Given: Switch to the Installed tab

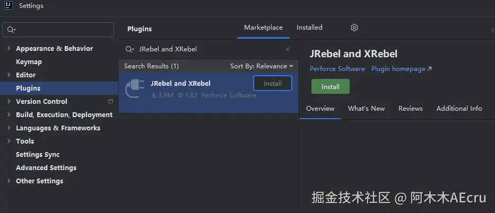Looking at the screenshot, I should 309,28.
